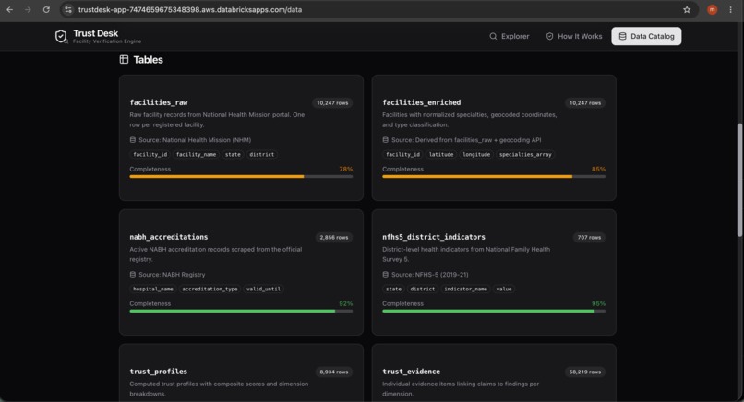Screen dimensions: 744x402
Task: Open the nabh_accreditations table card title
Action: tap(168, 237)
